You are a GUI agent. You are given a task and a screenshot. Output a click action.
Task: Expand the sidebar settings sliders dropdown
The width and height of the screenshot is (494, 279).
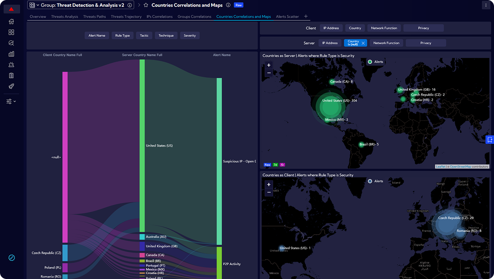[x=11, y=101]
